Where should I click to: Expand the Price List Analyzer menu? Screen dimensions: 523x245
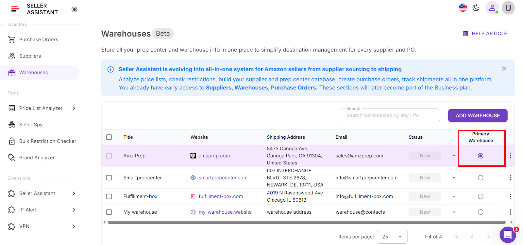click(x=74, y=108)
